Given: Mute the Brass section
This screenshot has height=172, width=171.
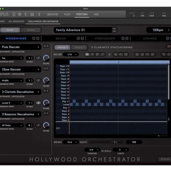Looking at the screenshot, I should pos(78,38).
